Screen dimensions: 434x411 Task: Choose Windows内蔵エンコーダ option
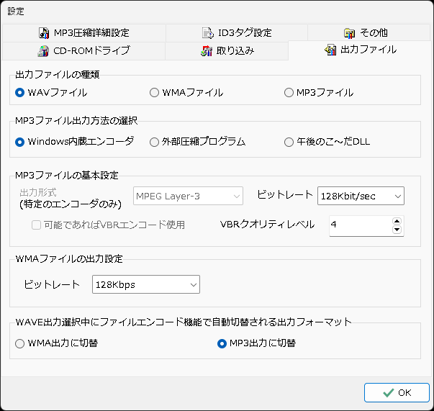coord(74,142)
